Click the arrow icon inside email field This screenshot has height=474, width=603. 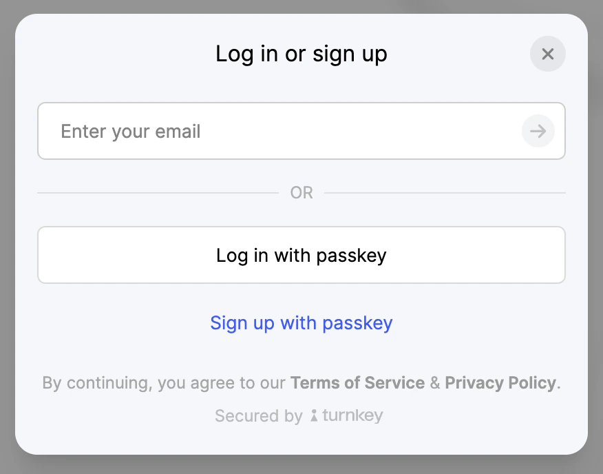pyautogui.click(x=538, y=131)
